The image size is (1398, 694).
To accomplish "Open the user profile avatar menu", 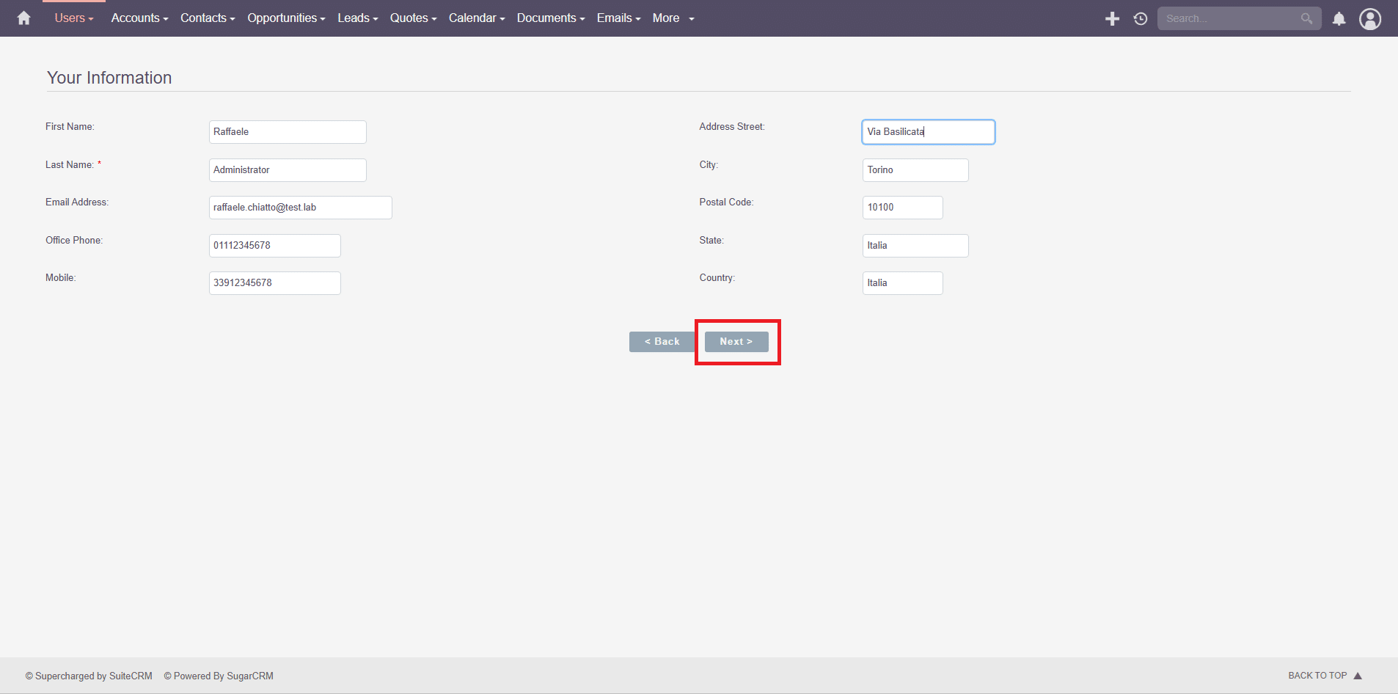I will (x=1369, y=18).
